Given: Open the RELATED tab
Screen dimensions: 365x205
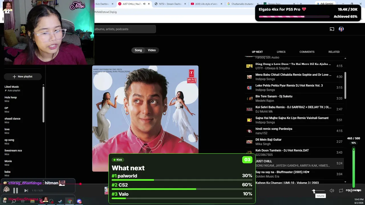Looking at the screenshot, I should click(334, 52).
